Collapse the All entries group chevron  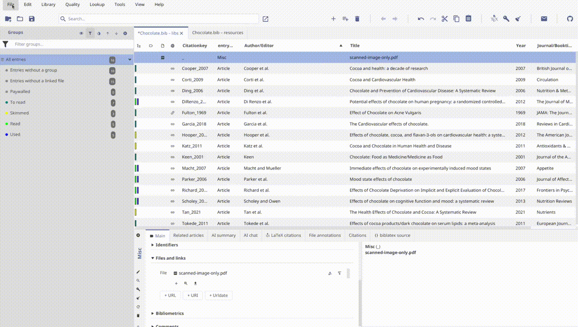130,60
